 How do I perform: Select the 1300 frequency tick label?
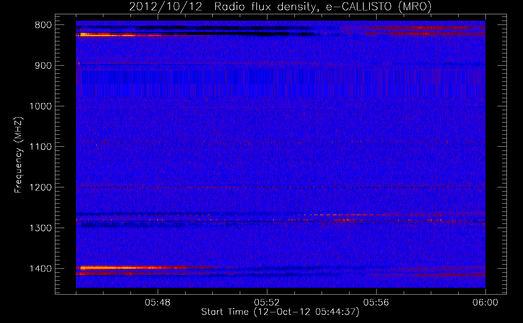tap(41, 228)
